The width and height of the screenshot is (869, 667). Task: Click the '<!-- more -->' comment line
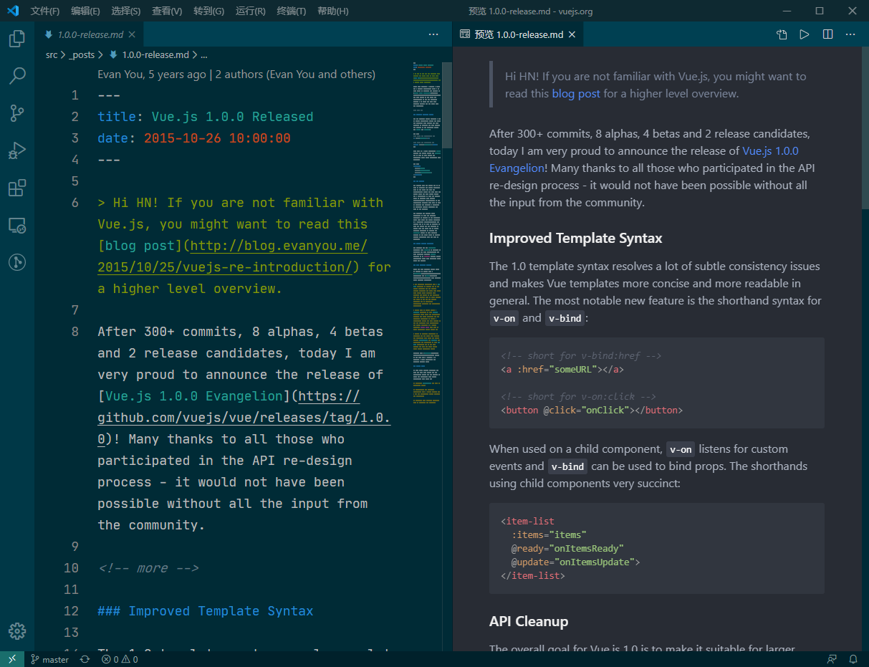click(x=148, y=568)
